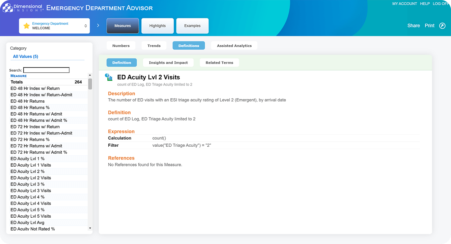Open My Account page
The height and width of the screenshot is (244, 451).
(404, 4)
